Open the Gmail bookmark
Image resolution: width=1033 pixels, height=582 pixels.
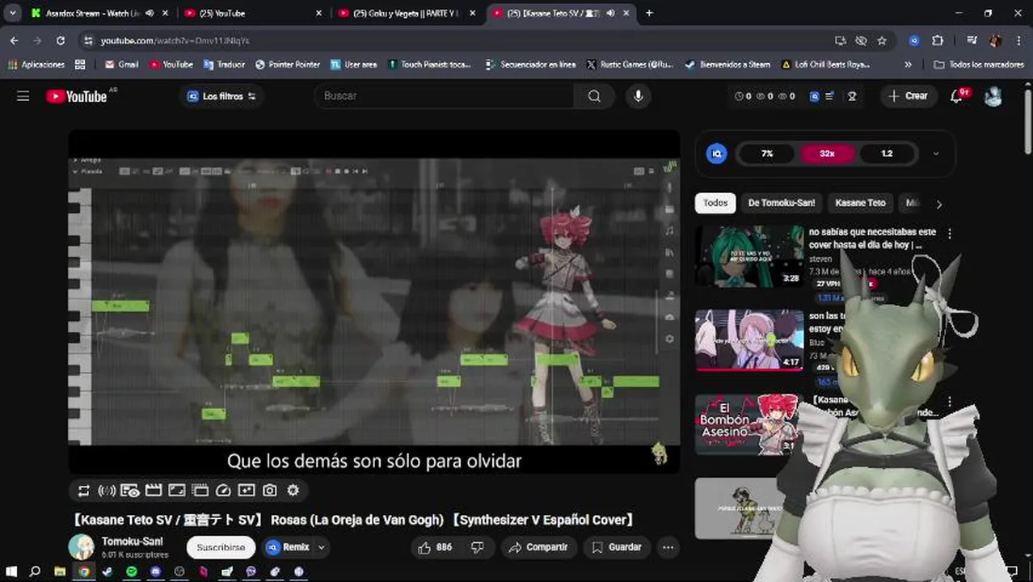point(120,65)
